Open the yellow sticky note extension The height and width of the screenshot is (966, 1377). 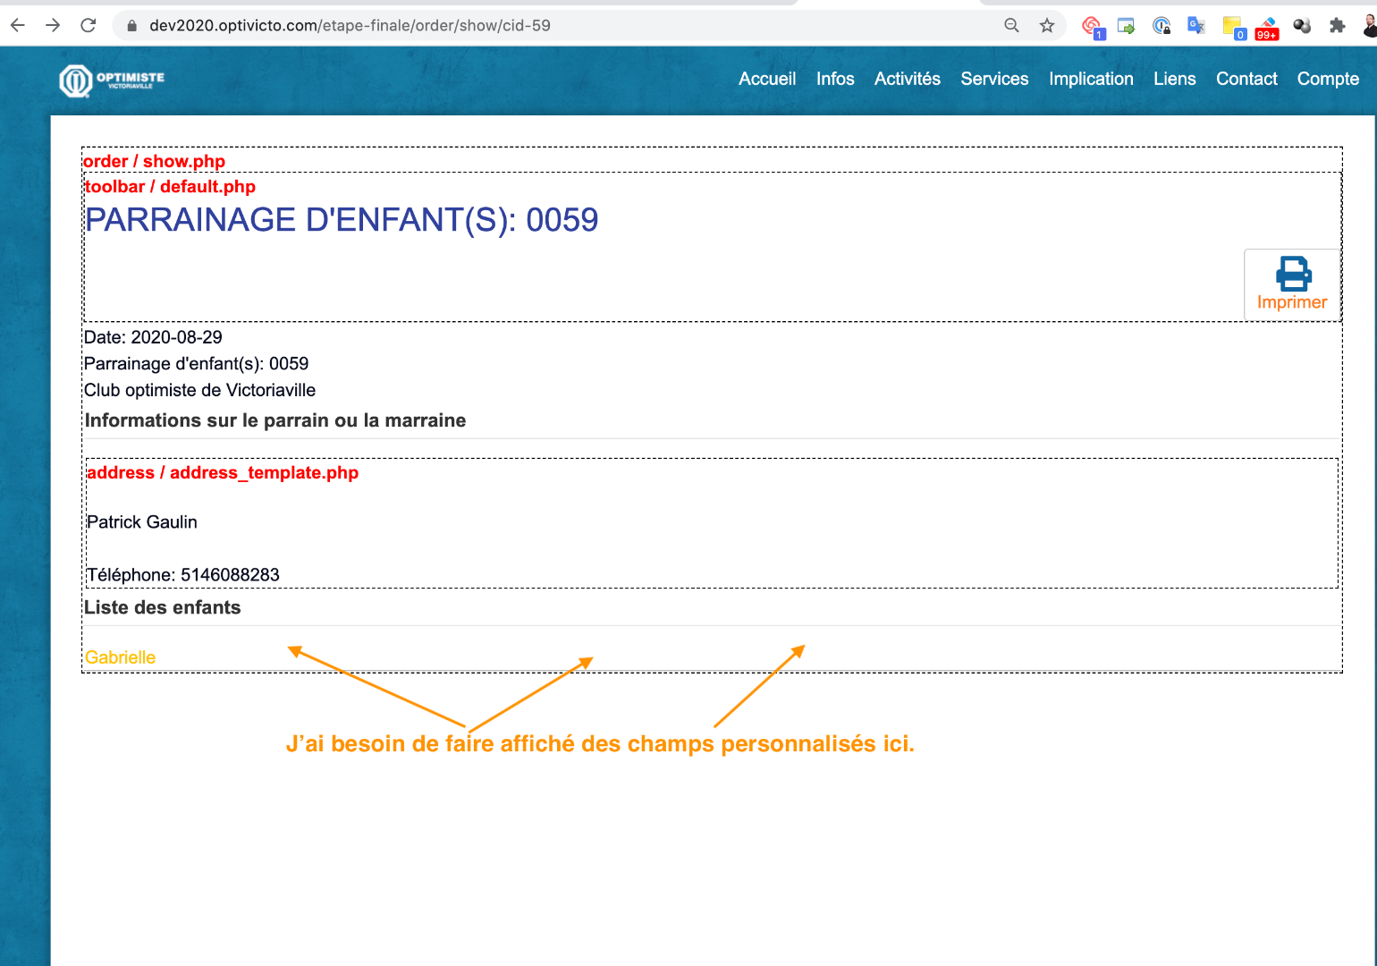click(x=1234, y=27)
